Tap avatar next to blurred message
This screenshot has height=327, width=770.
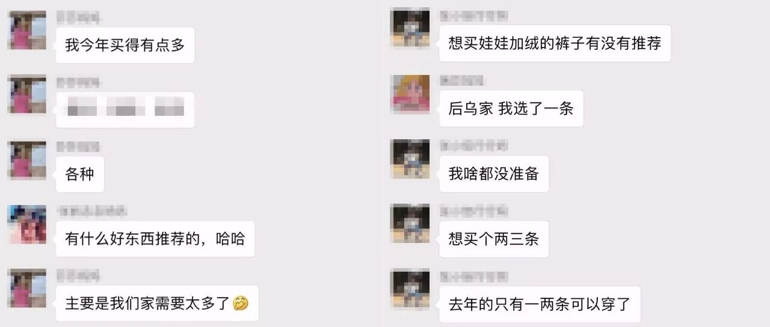[x=27, y=94]
